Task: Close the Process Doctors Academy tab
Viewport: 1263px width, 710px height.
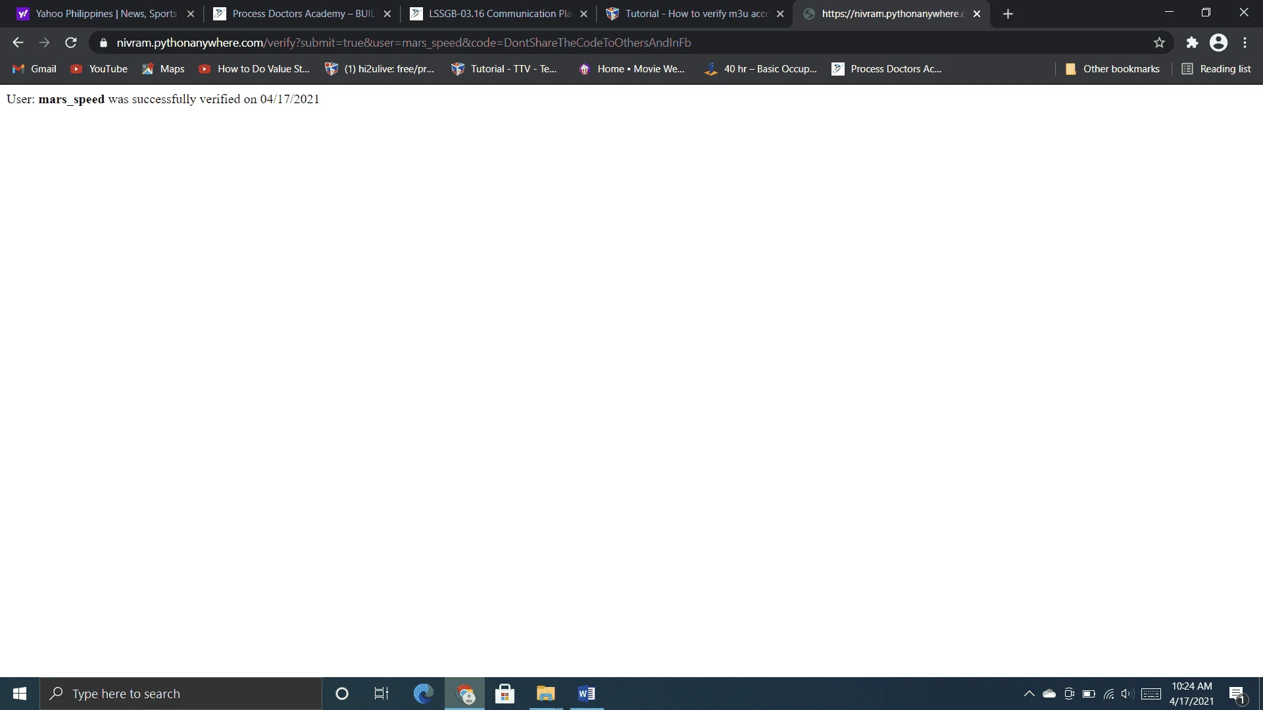Action: pos(387,14)
